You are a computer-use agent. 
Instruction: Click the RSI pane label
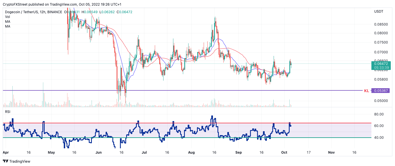[x=8, y=112]
